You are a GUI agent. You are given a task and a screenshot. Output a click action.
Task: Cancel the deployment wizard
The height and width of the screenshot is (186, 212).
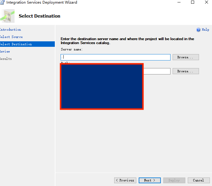198,180
